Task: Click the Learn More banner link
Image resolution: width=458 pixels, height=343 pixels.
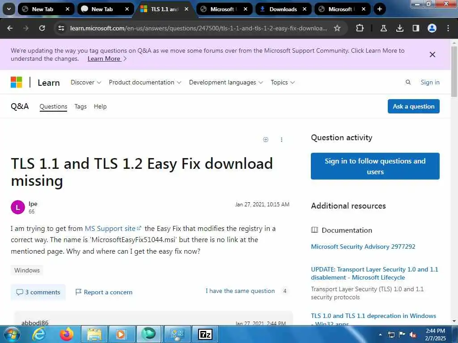Action: 104,59
